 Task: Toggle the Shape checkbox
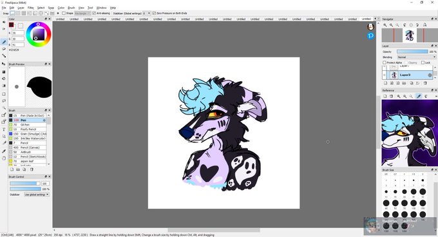coord(64,13)
